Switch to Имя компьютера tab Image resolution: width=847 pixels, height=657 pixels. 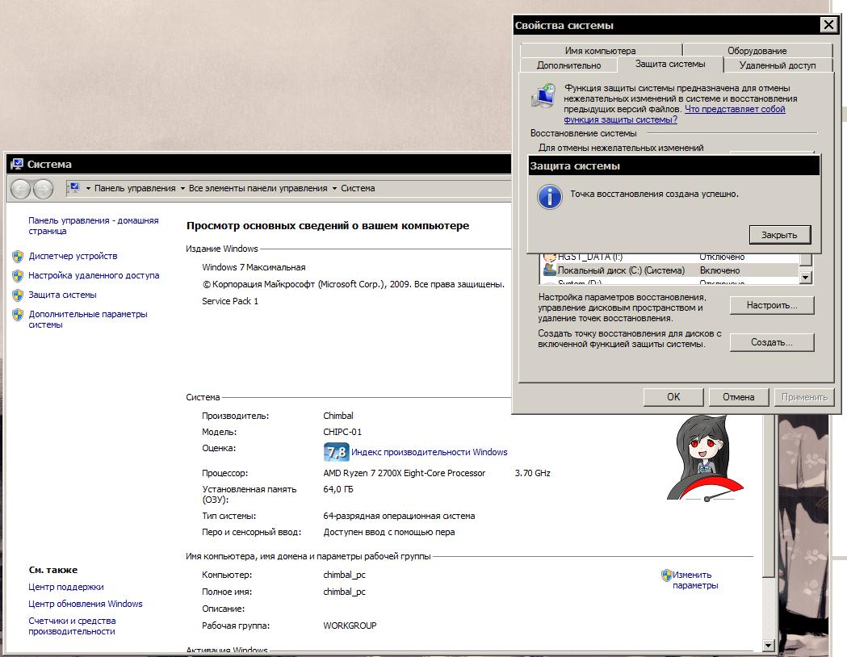pos(600,51)
